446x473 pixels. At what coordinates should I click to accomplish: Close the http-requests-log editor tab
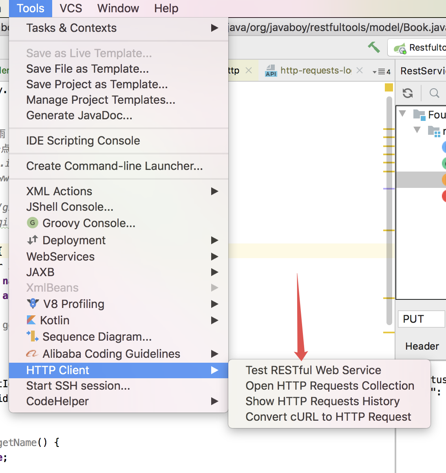pyautogui.click(x=360, y=70)
